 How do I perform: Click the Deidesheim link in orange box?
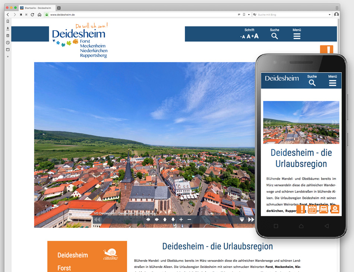[x=73, y=255]
